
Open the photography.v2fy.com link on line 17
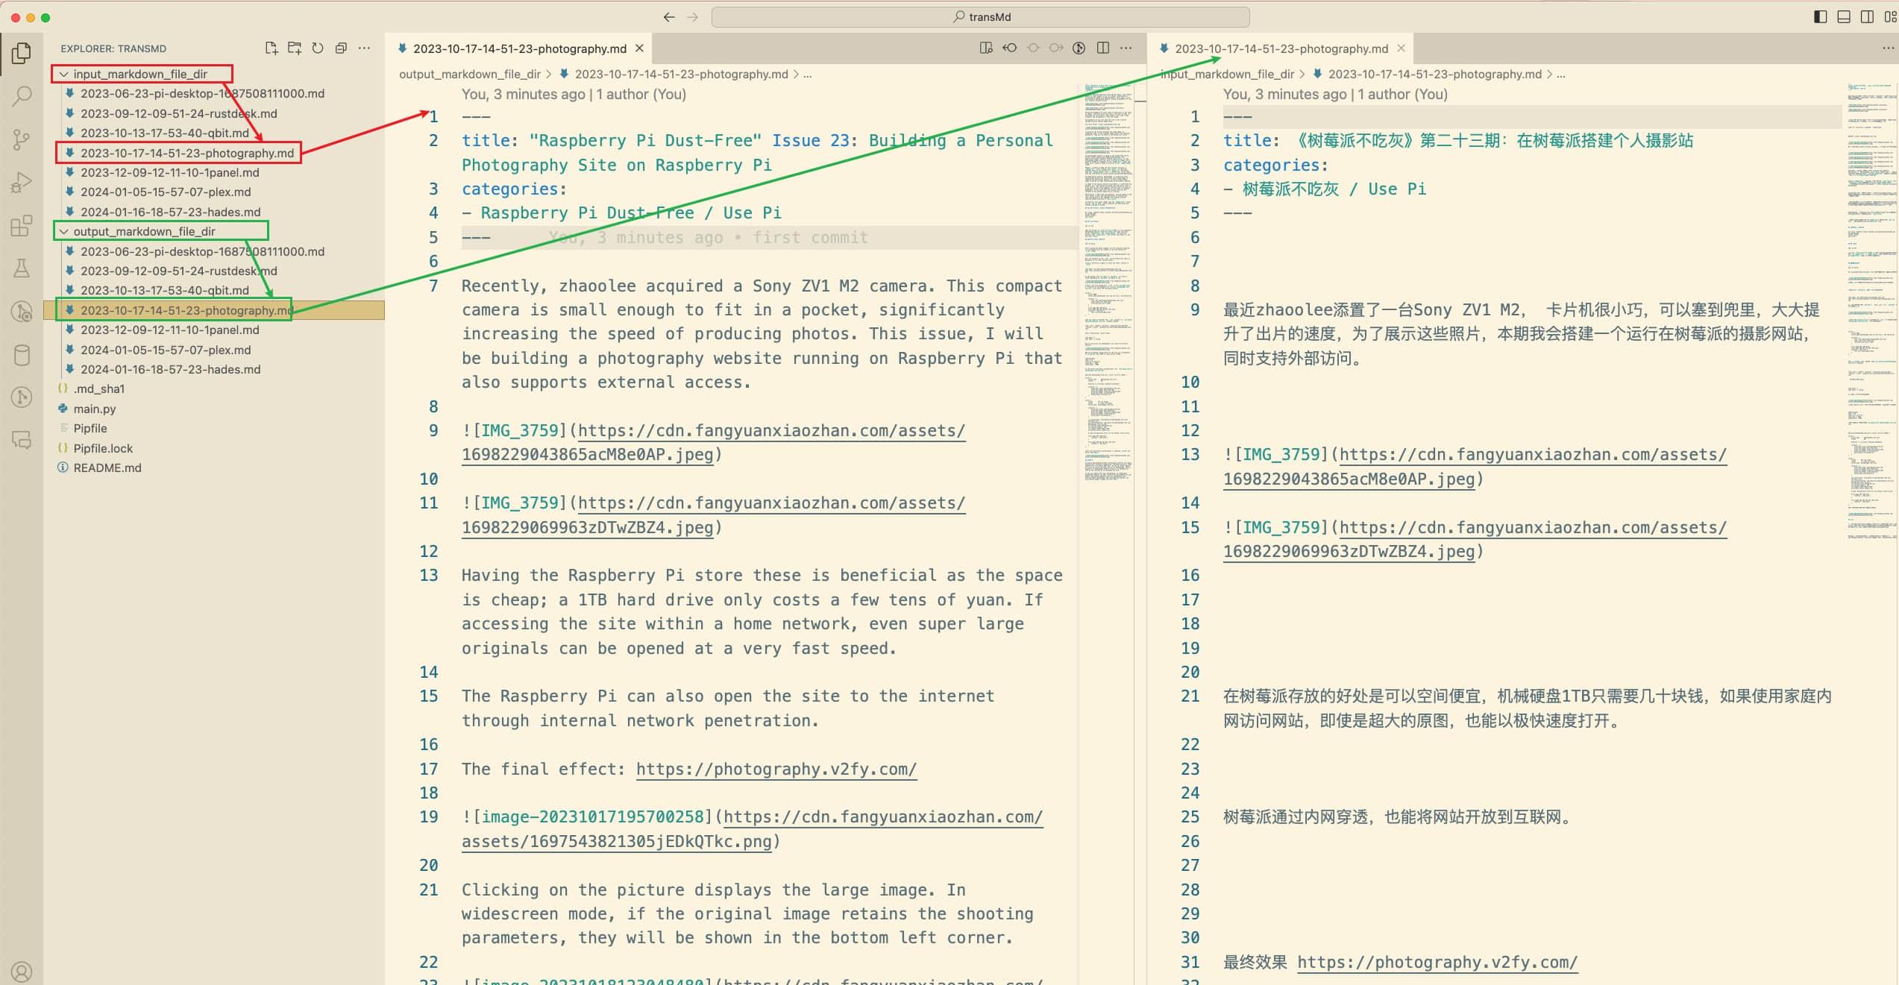pyautogui.click(x=776, y=769)
